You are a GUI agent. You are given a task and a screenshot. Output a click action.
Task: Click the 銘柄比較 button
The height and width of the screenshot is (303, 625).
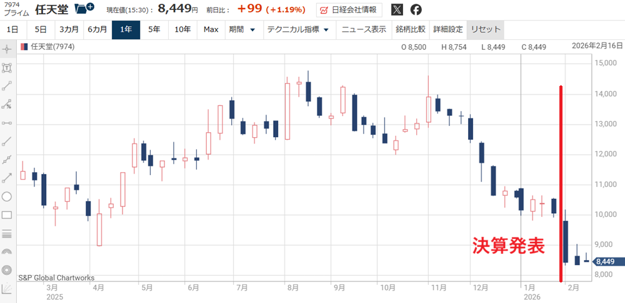coord(410,29)
